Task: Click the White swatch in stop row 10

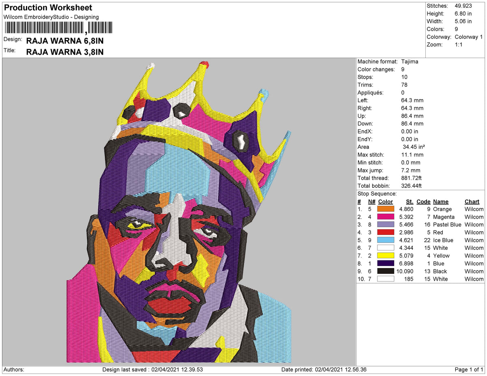Action: (386, 279)
